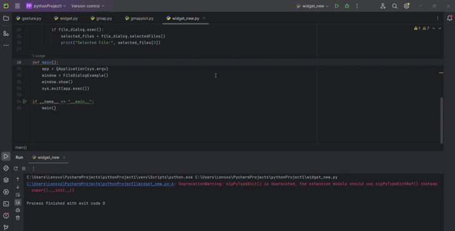Click the python.exe command line in console
Image resolution: width=455 pixels, height=231 pixels.
click(182, 177)
